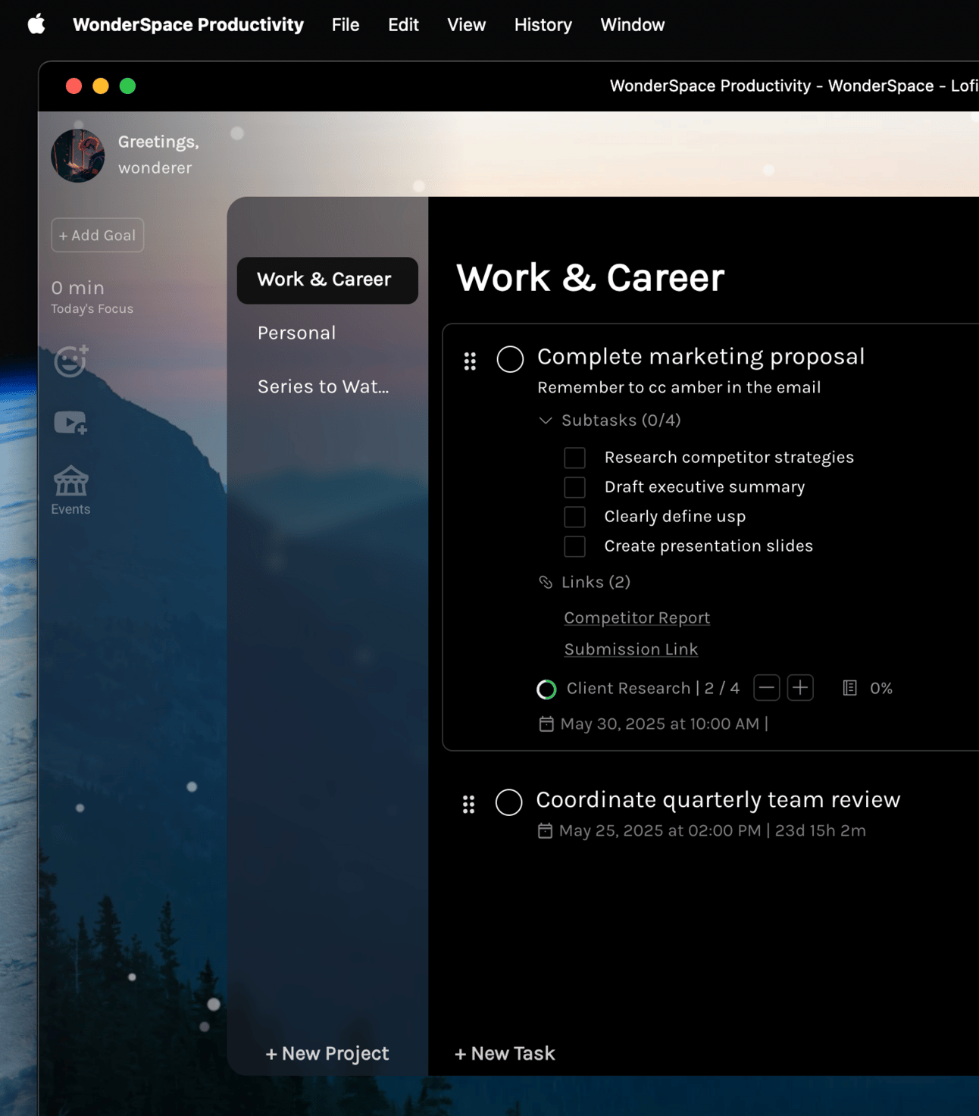Click calendar icon for May 30 due date
979x1116 pixels.
coord(546,724)
